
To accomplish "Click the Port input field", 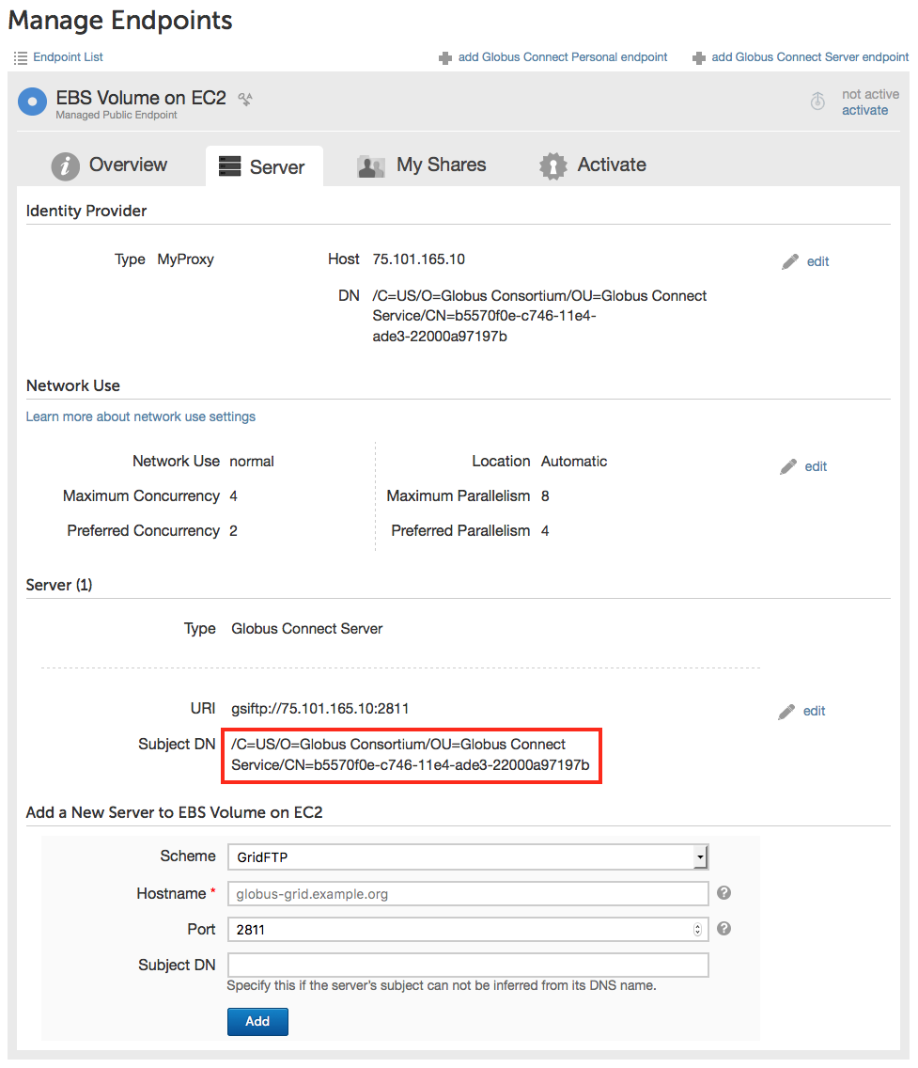I will [x=468, y=929].
